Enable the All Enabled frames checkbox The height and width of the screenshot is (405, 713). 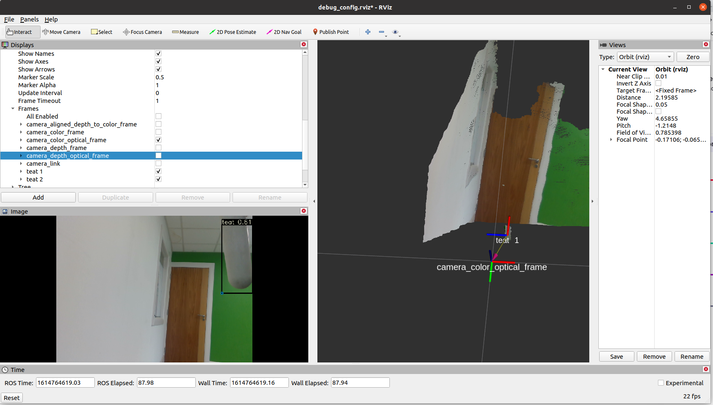[158, 116]
